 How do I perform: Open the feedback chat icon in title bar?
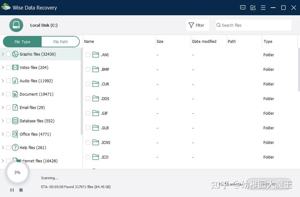242,8
